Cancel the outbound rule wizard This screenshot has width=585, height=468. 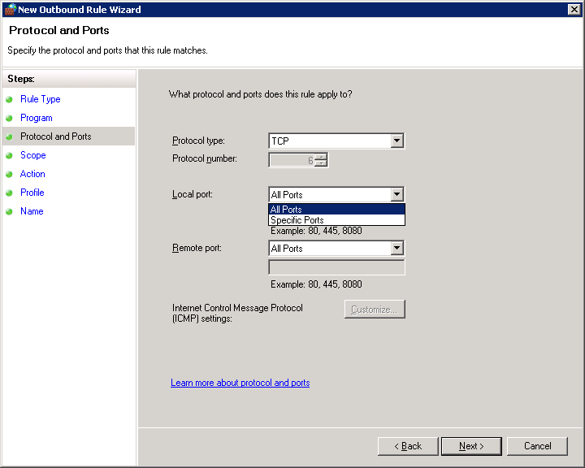point(537,446)
